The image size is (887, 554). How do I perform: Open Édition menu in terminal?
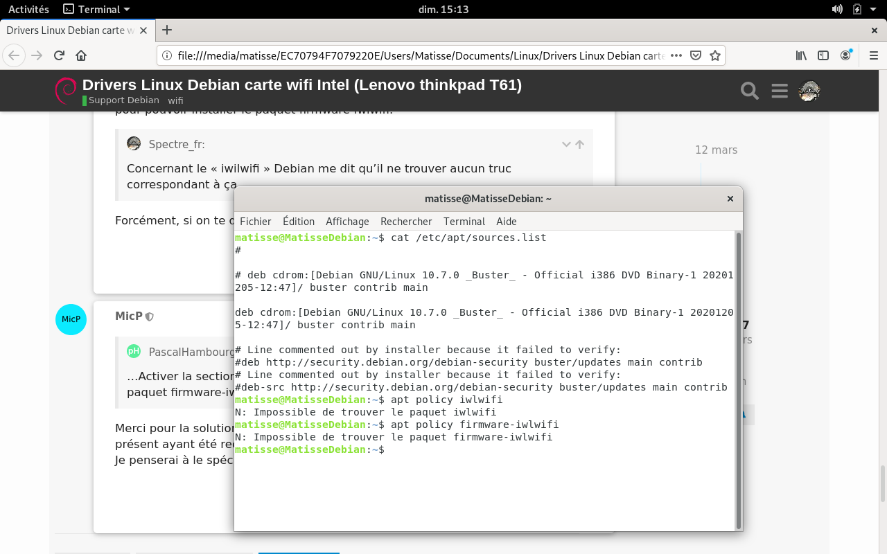[299, 221]
